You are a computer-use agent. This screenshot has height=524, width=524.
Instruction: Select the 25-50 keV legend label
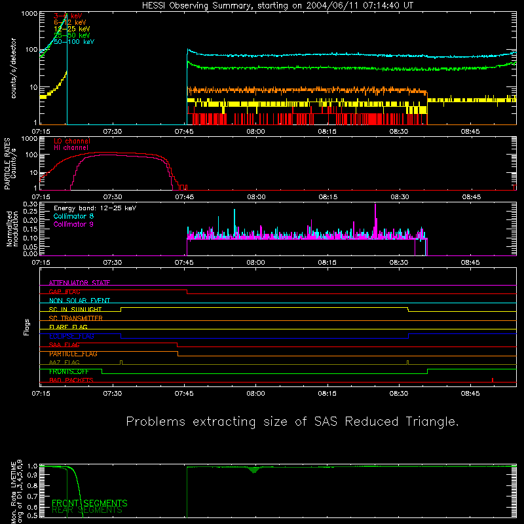click(71, 35)
